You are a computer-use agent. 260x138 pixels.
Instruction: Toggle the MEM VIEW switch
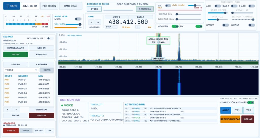(175, 26)
